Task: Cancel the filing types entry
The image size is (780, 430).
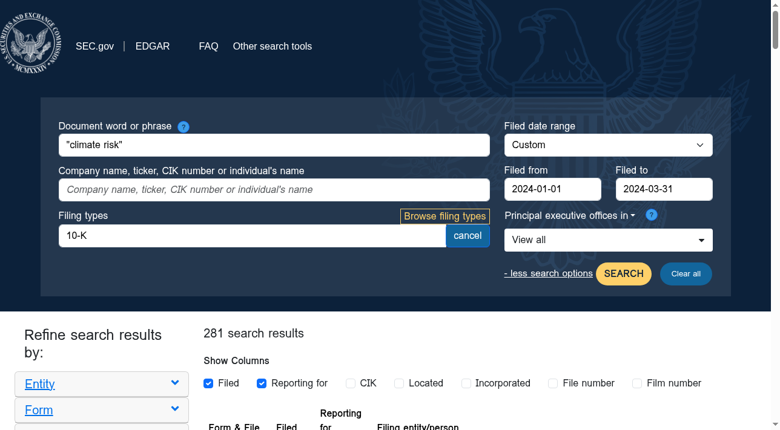Action: pos(468,236)
